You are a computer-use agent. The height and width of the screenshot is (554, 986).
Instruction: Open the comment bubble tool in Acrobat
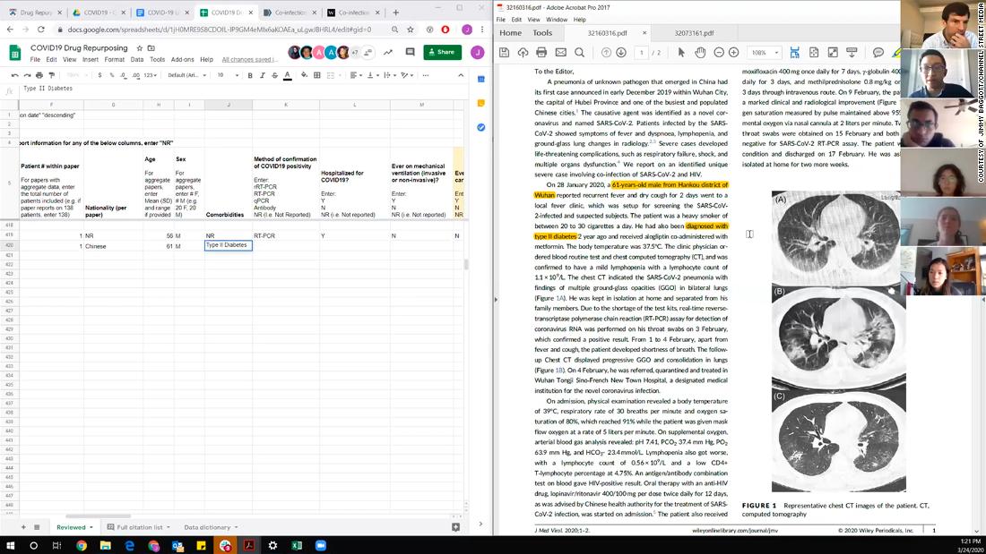878,53
